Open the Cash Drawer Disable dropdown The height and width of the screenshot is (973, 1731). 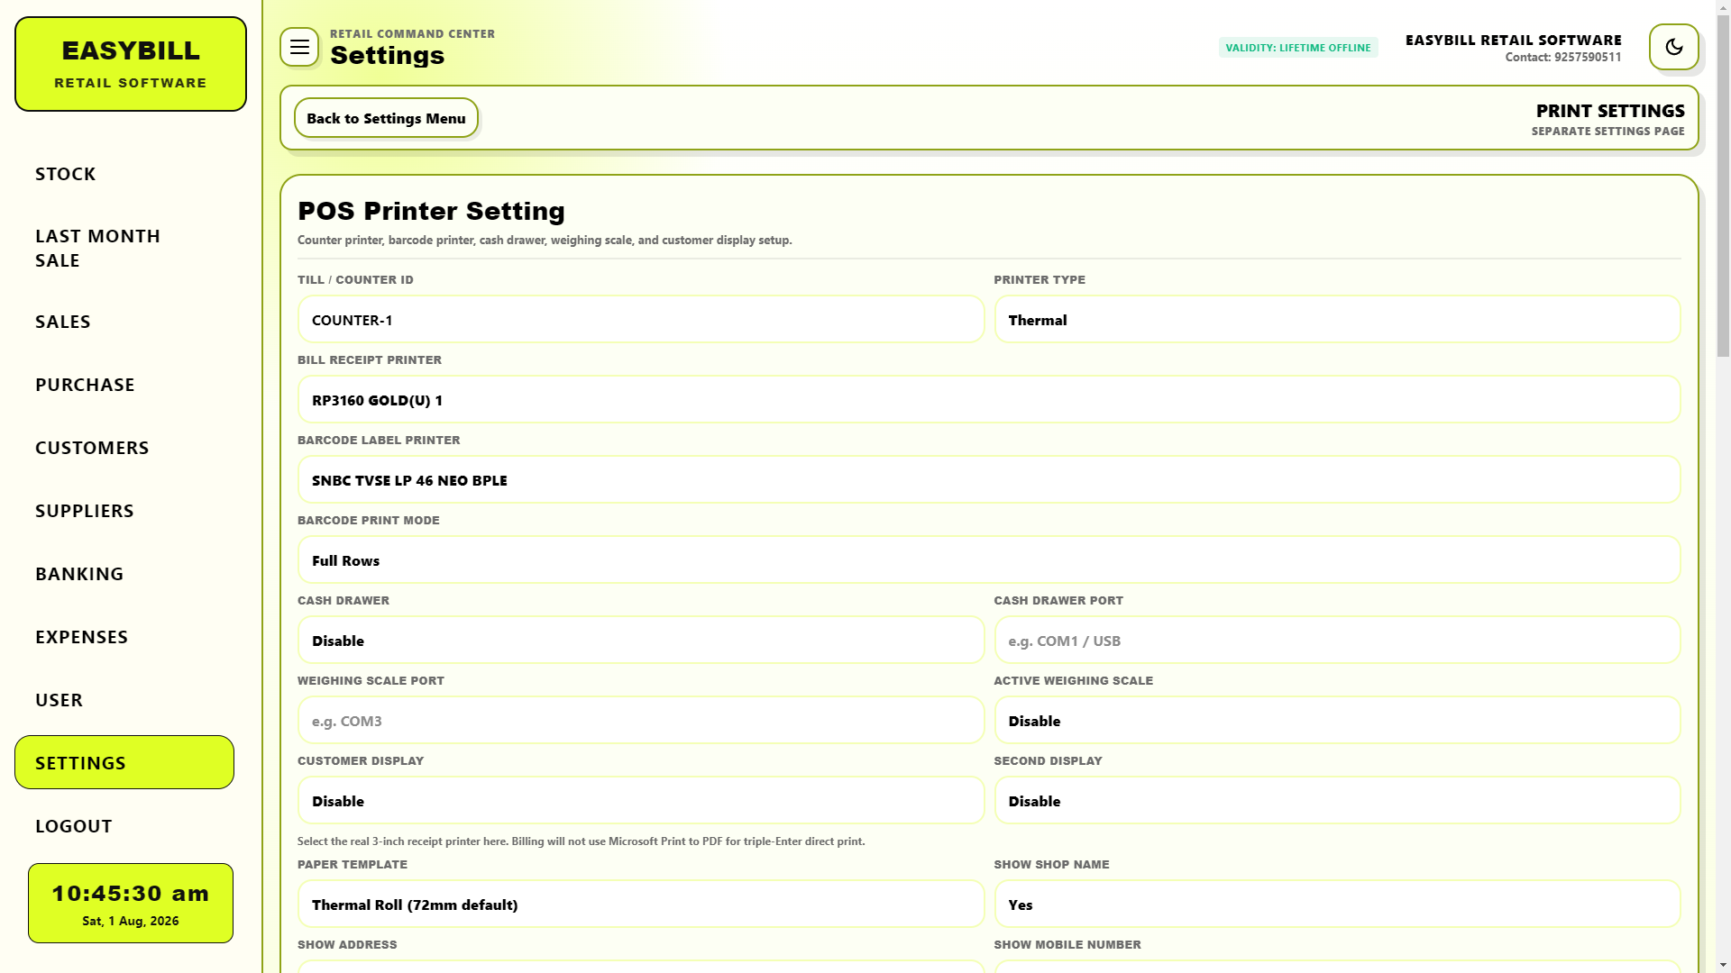(x=641, y=641)
